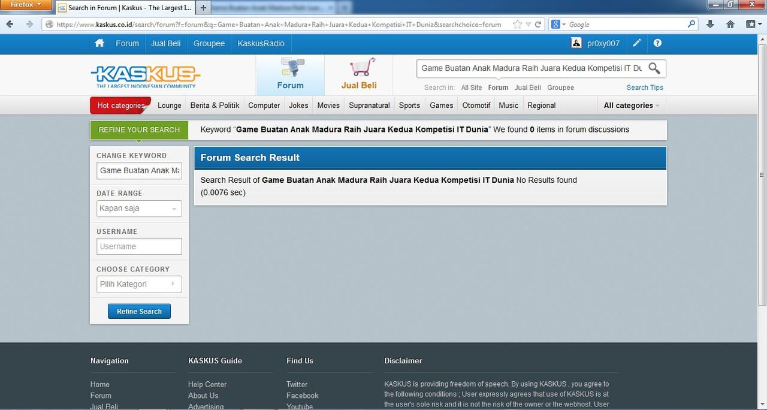Screen dimensions: 767x410
Task: Open the Jokes category
Action: (298, 105)
